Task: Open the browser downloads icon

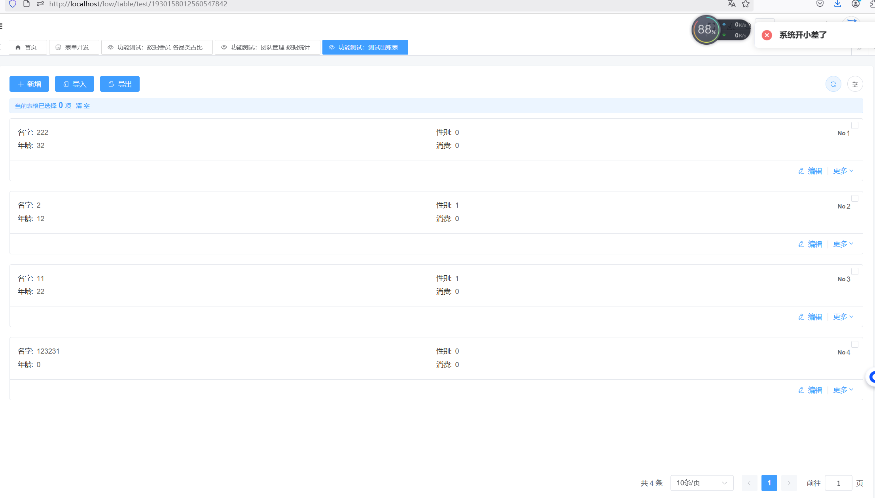Action: [x=837, y=4]
